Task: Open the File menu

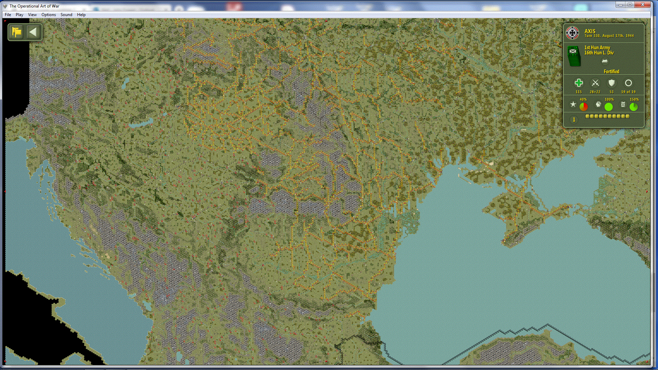Action: point(8,15)
